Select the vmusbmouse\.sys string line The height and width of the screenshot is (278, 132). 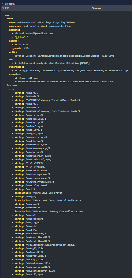click(31, 148)
